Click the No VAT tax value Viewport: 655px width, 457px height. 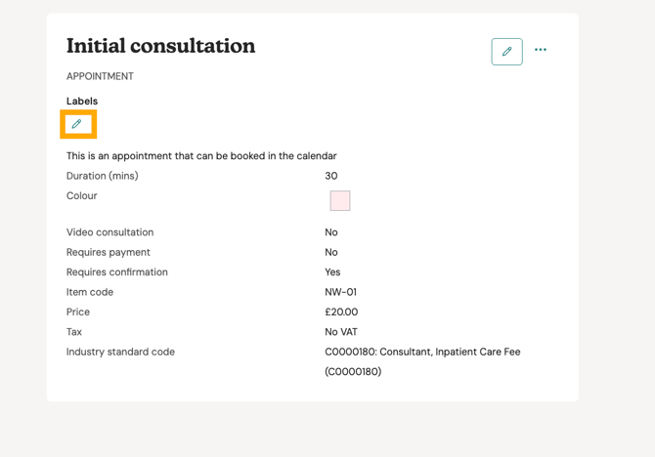point(341,332)
